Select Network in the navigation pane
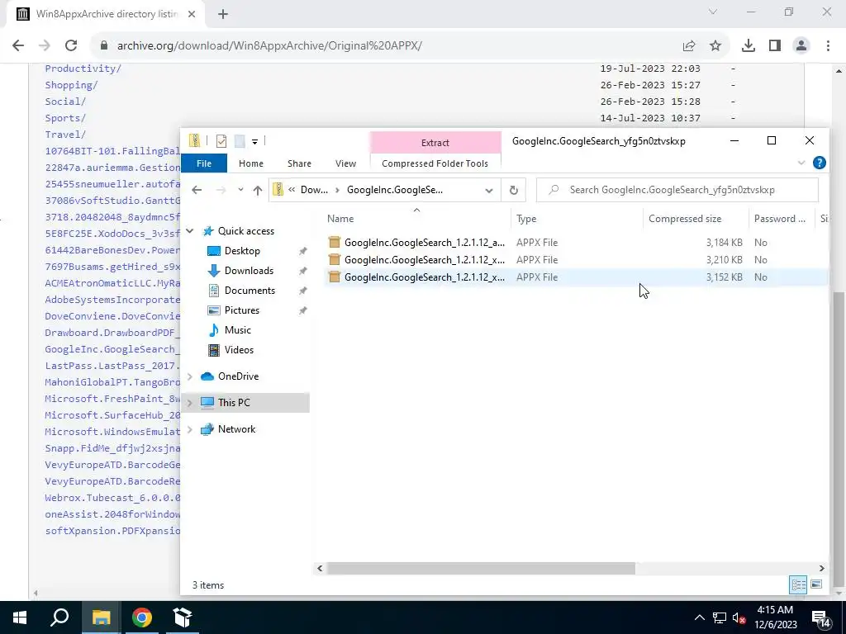The height and width of the screenshot is (634, 846). (x=236, y=429)
